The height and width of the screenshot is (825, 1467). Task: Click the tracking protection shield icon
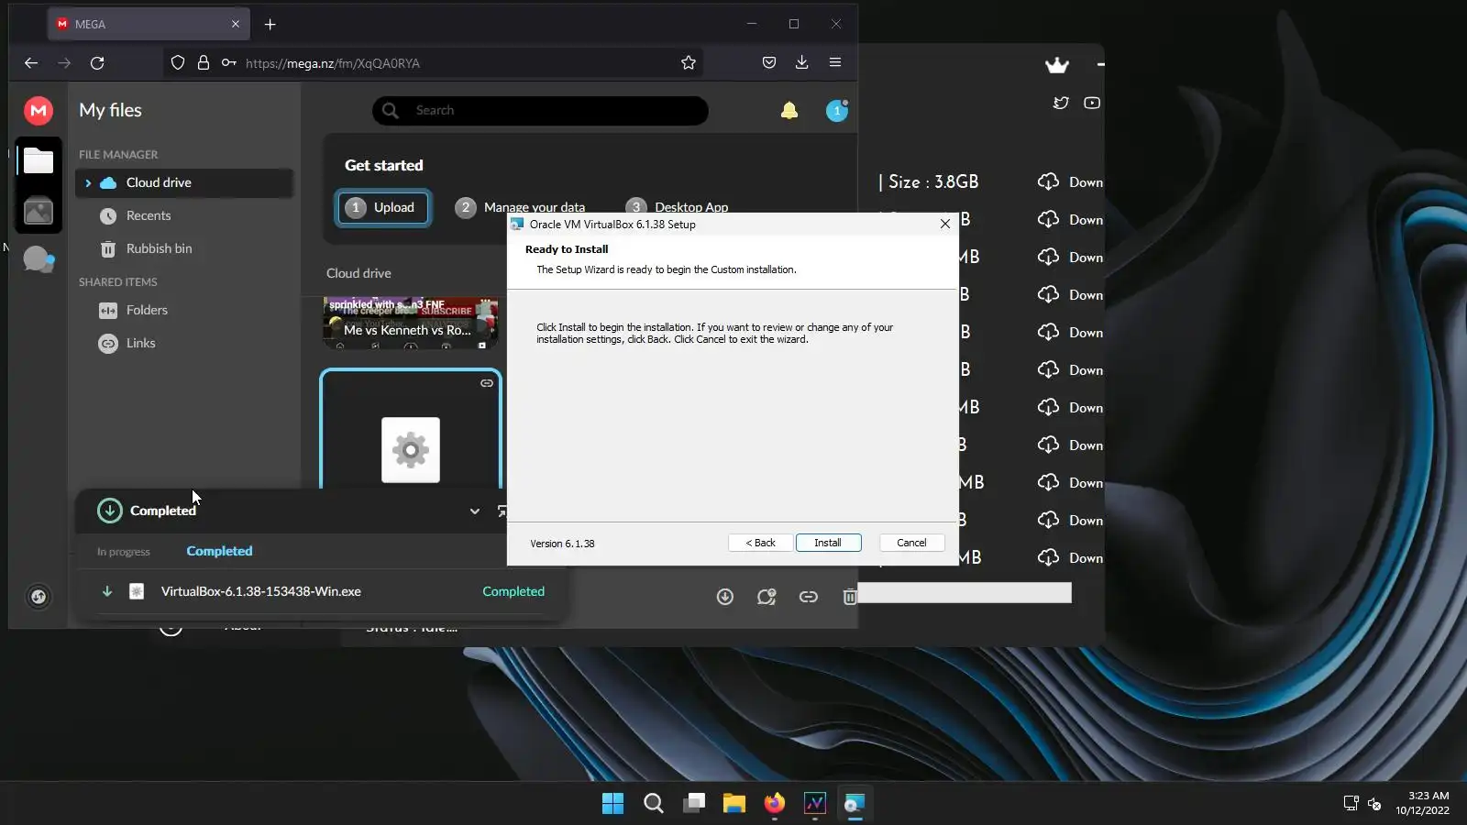pyautogui.click(x=178, y=63)
